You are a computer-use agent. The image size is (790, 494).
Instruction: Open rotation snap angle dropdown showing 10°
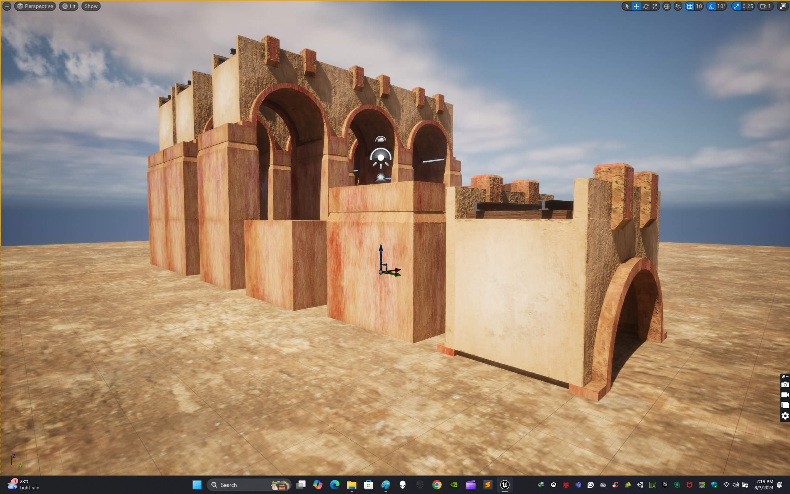[721, 6]
